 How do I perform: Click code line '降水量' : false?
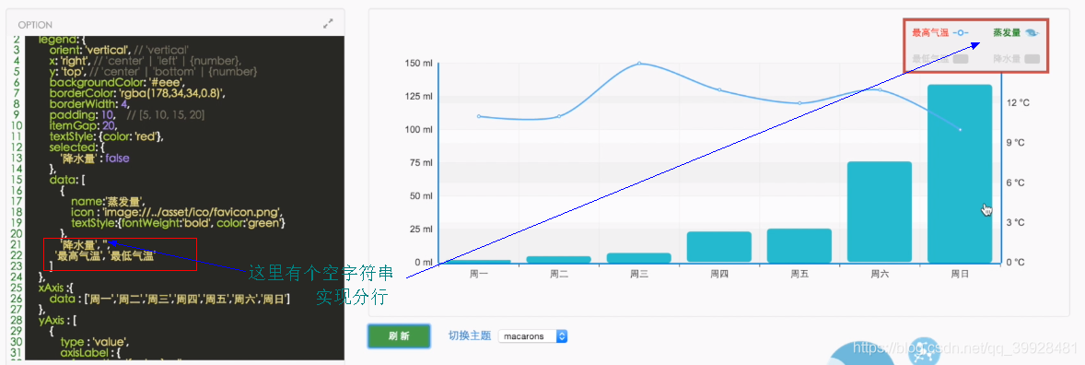95,158
